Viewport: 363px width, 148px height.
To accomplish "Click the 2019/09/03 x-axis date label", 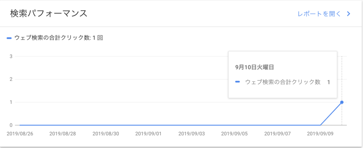I will pyautogui.click(x=192, y=134).
